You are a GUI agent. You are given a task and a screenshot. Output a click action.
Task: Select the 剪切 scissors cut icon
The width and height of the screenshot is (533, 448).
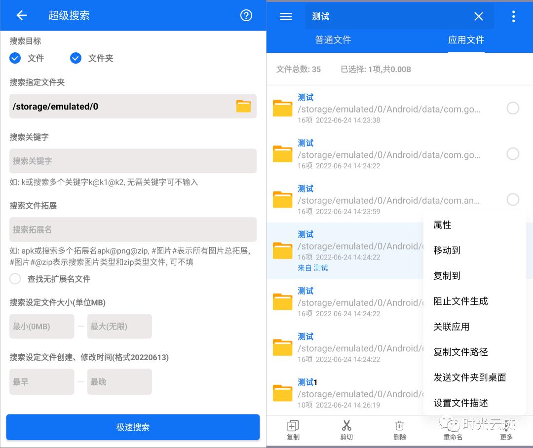point(346,429)
